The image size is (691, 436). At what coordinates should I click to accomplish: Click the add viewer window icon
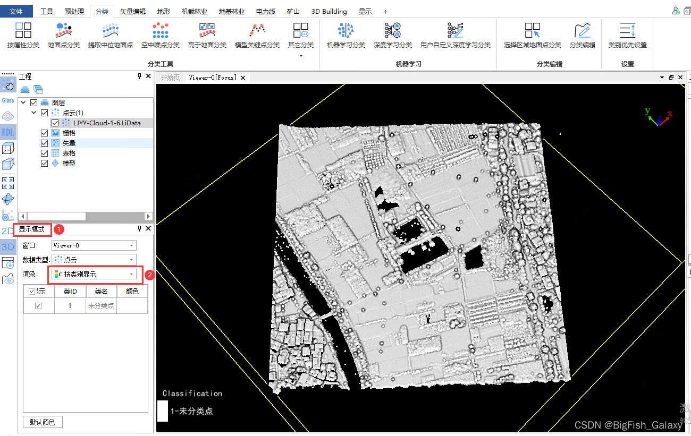click(x=8, y=263)
